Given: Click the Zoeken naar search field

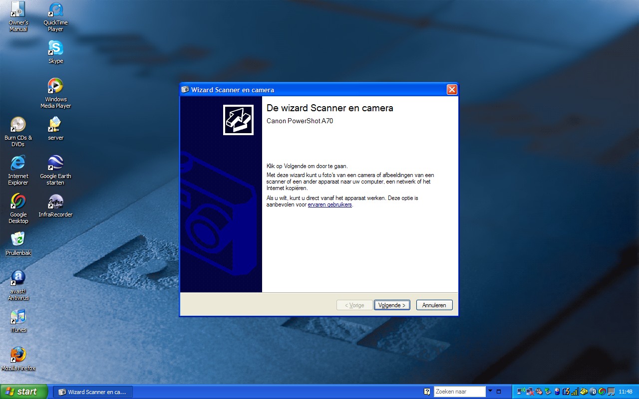Looking at the screenshot, I should pyautogui.click(x=459, y=392).
